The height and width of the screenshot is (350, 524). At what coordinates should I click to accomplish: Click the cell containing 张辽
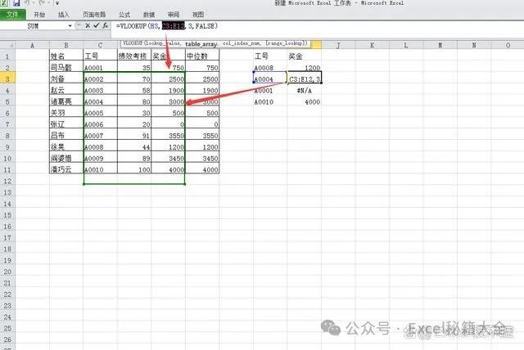[x=66, y=124]
